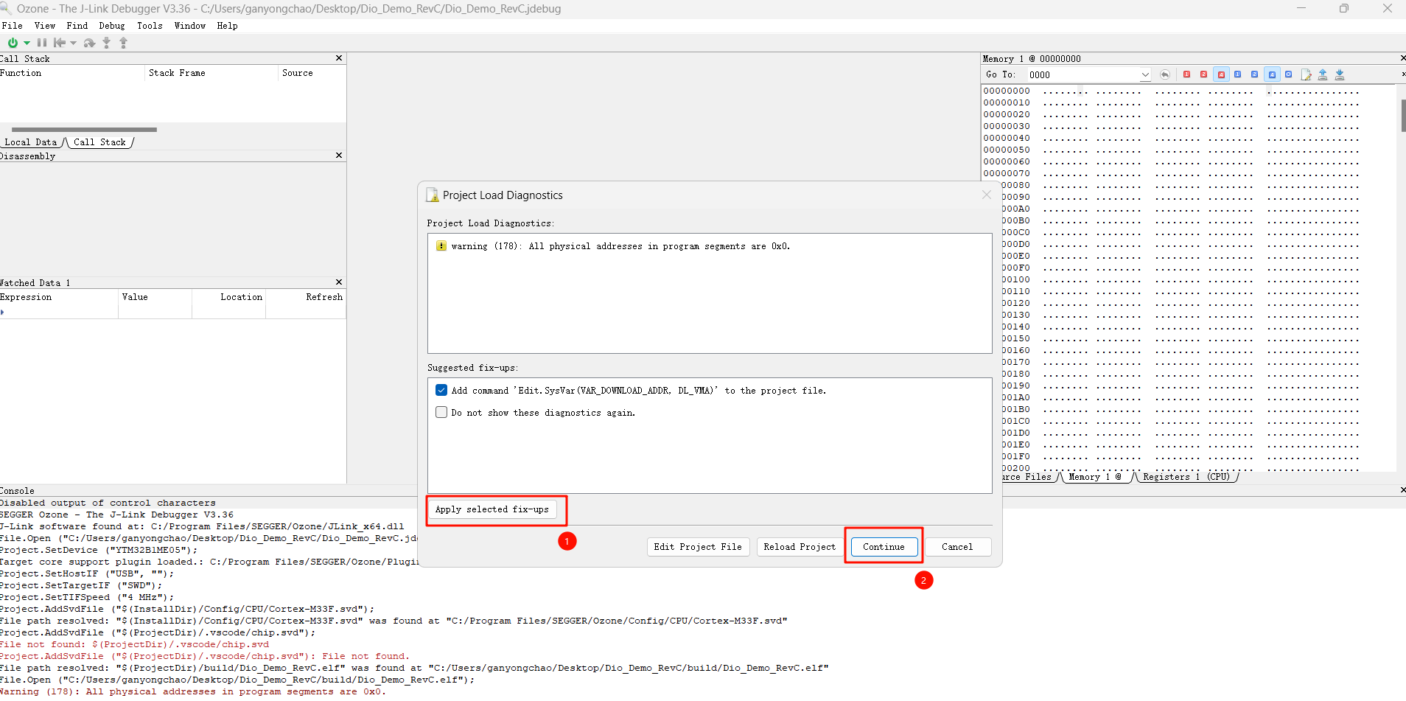
Task: Click the pause/halt program icon
Action: coord(42,43)
